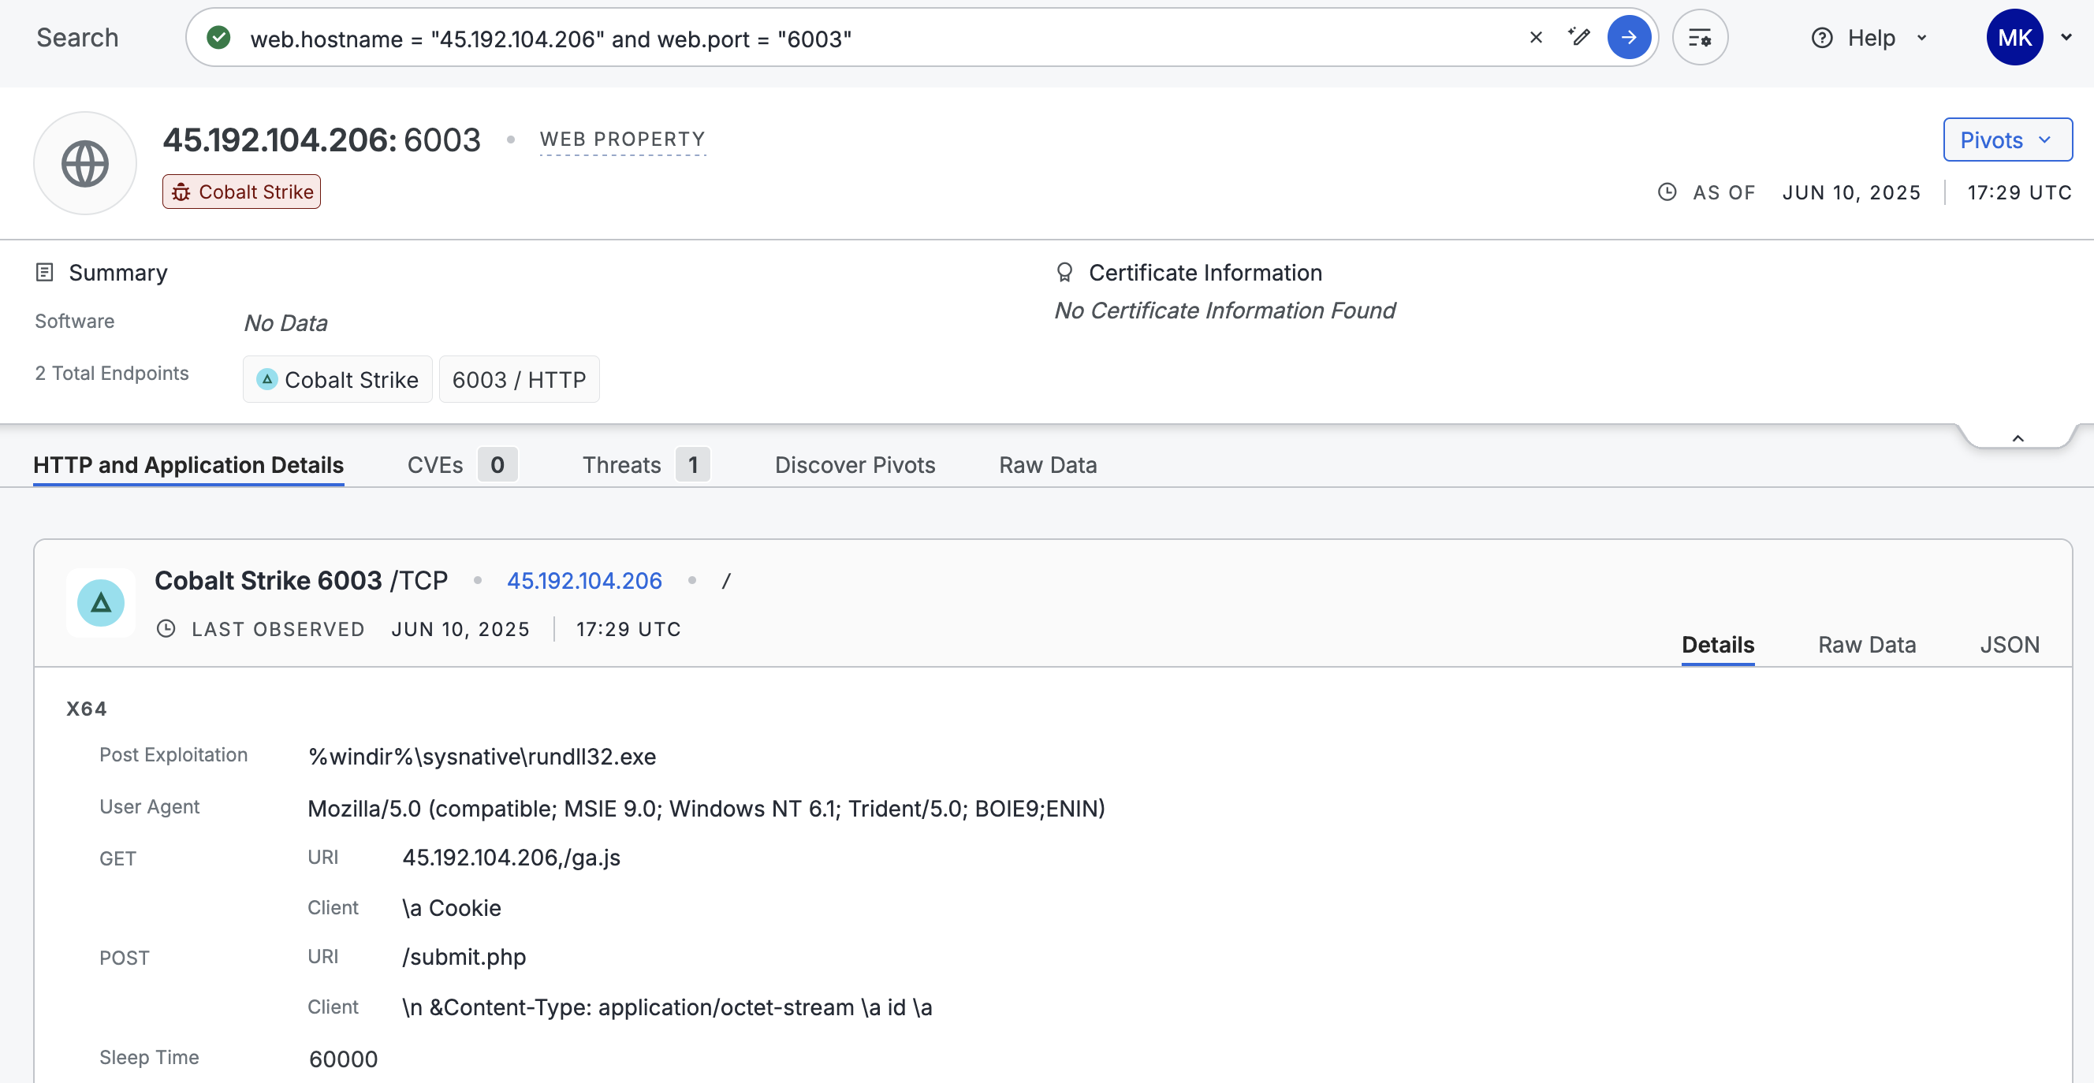The image size is (2094, 1083).
Task: Open the Pivots dropdown
Action: click(x=2007, y=140)
